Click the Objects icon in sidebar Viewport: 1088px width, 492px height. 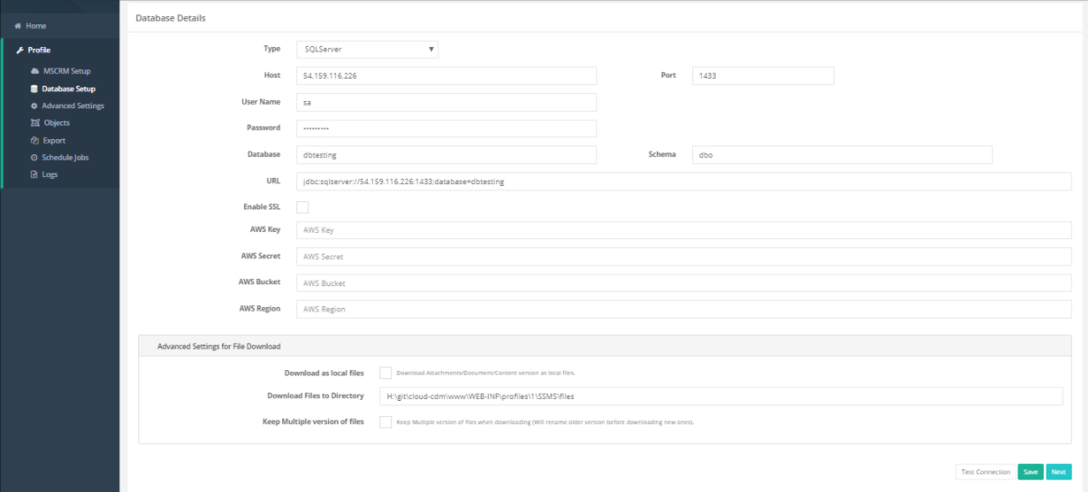point(34,123)
